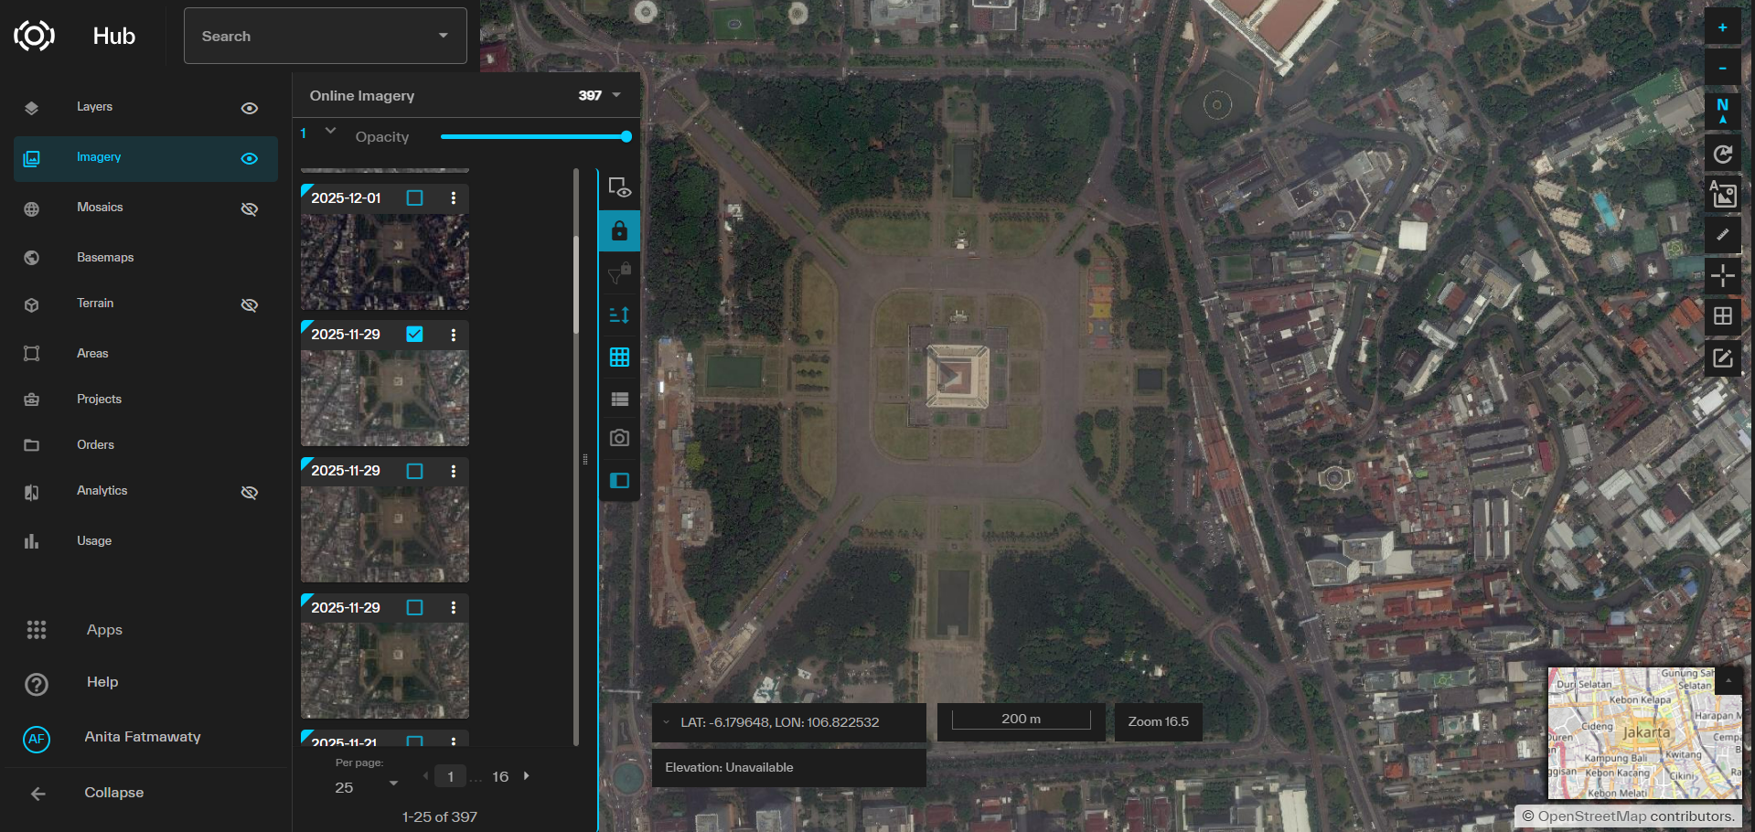
Task: Click the Collapse sidebar button
Action: pos(113,792)
